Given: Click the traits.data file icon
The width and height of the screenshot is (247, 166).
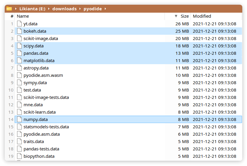Looking at the screenshot, I should [19, 142].
